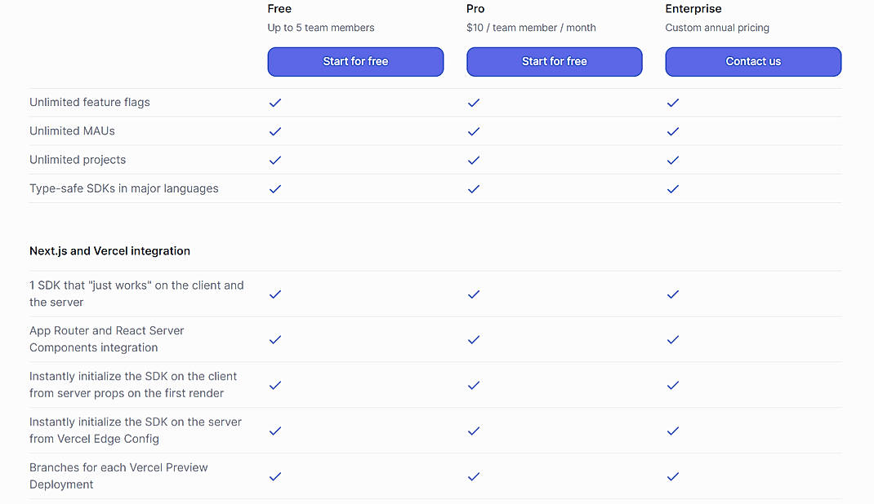Click the '$10 / team member / month' pricing text
Viewport: 874px width, 504px height.
(x=532, y=27)
